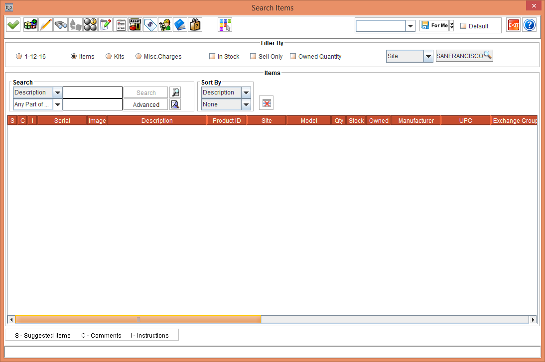The width and height of the screenshot is (545, 362).
Task: Click the Product ID column header
Action: pyautogui.click(x=227, y=121)
